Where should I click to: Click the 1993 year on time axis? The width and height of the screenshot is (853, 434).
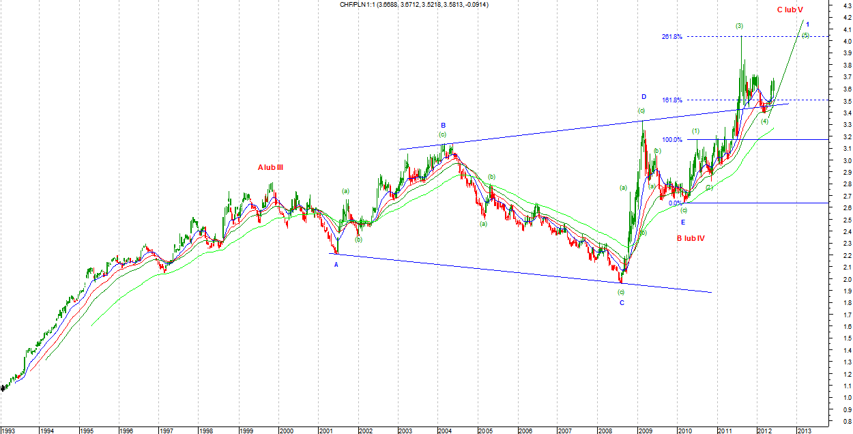[9, 430]
